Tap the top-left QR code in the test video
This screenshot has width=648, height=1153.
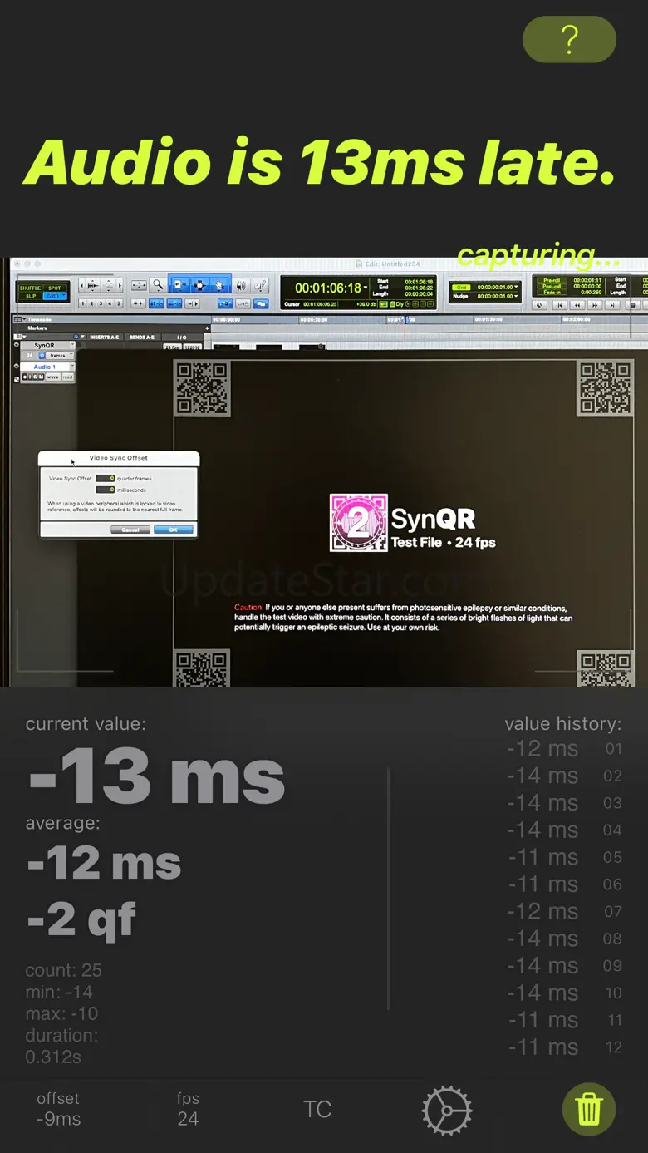(x=203, y=388)
